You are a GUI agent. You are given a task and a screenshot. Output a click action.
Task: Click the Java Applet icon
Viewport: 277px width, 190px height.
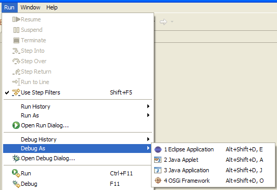158,160
